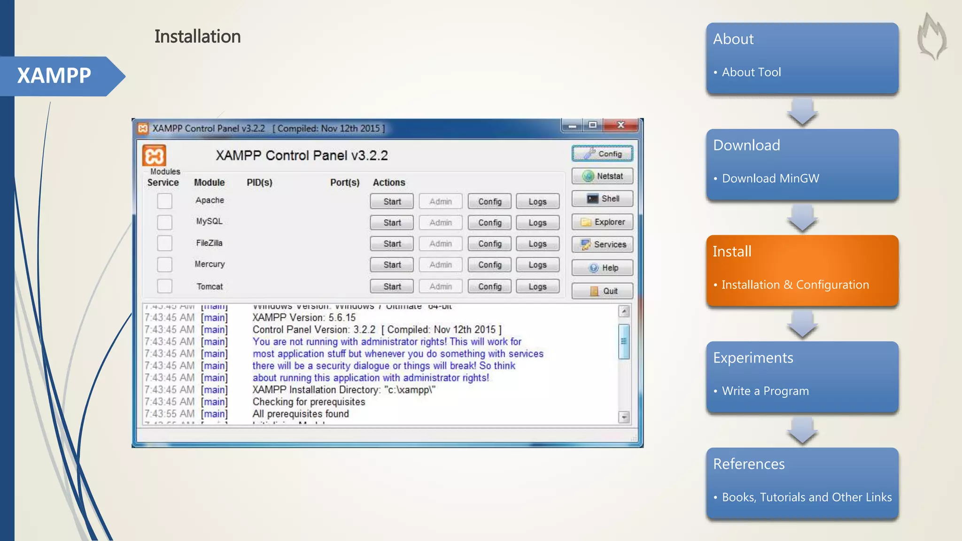
Task: Open Mercury Config
Action: pyautogui.click(x=489, y=265)
